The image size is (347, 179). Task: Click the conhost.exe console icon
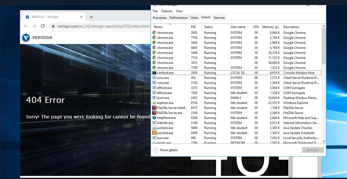click(x=154, y=73)
